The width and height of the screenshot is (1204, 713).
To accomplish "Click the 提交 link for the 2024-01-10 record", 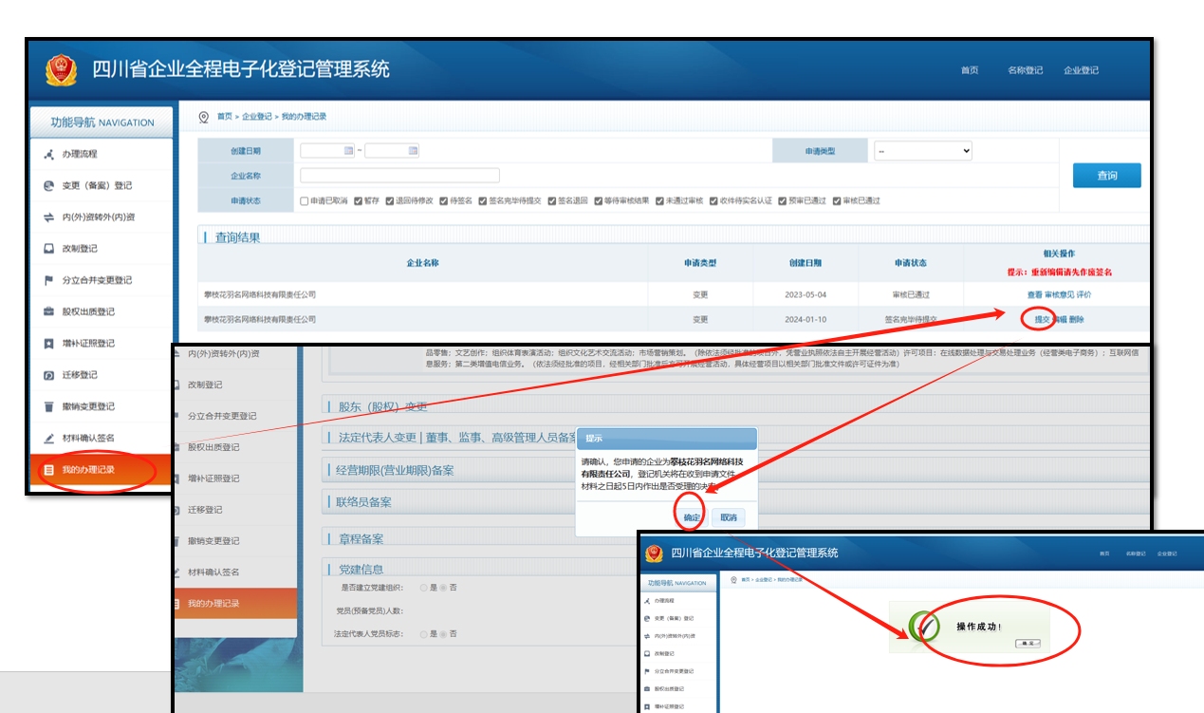I will 1041,320.
